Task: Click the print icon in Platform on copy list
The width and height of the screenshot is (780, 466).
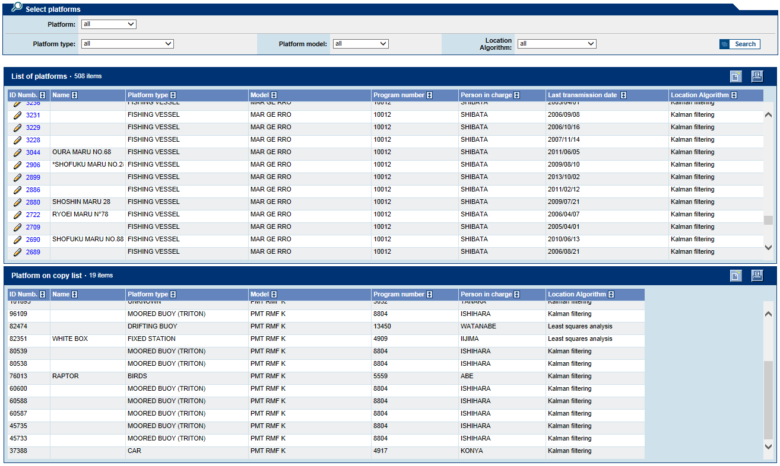Action: click(757, 276)
